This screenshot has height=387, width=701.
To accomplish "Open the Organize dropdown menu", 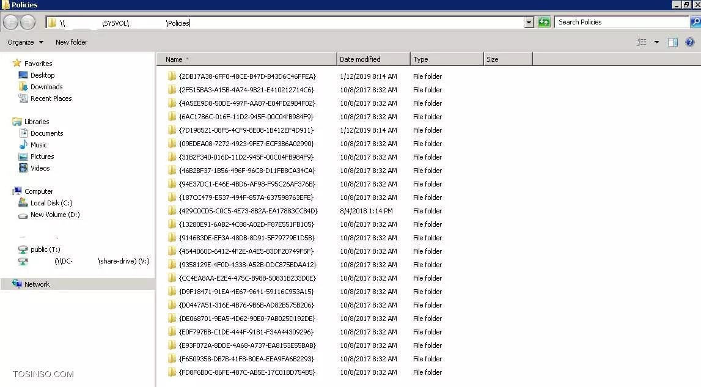I will click(x=26, y=42).
